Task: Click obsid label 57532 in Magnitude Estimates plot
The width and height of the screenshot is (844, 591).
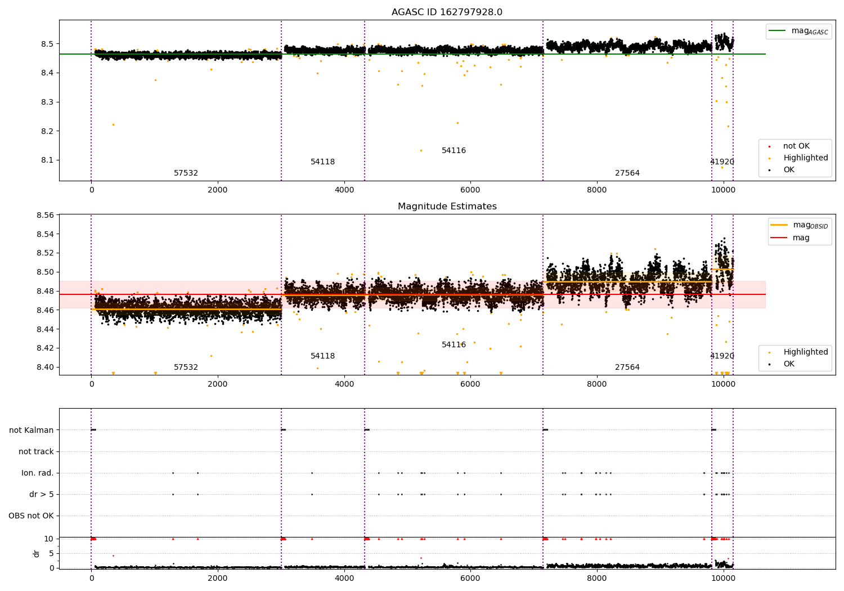Action: pos(186,368)
